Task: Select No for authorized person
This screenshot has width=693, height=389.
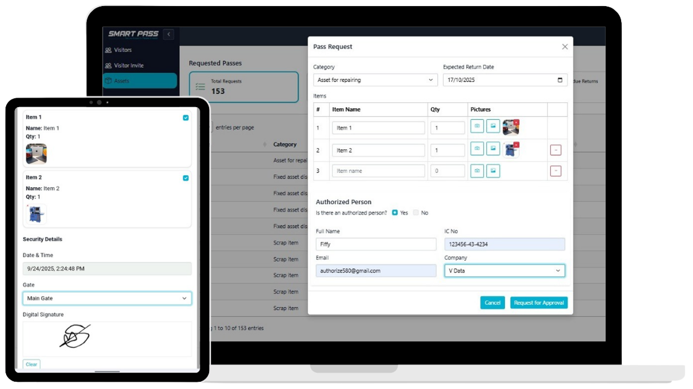Action: (415, 213)
